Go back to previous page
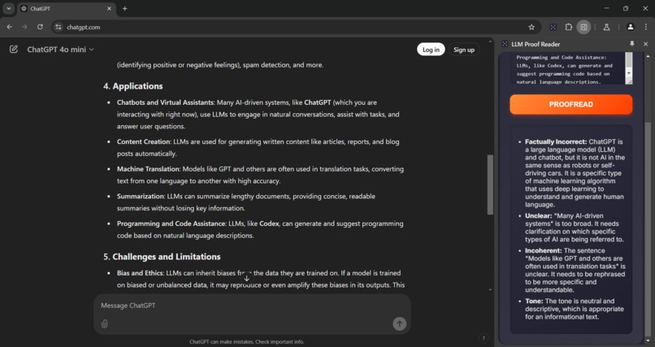 (x=9, y=27)
